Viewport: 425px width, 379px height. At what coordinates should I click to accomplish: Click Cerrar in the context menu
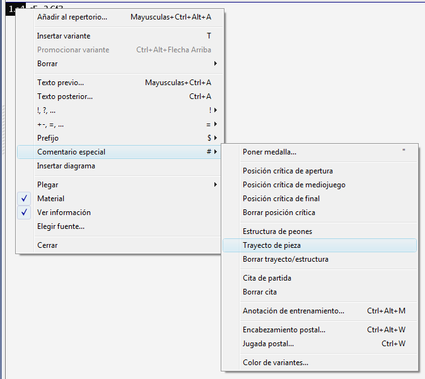tap(120, 245)
